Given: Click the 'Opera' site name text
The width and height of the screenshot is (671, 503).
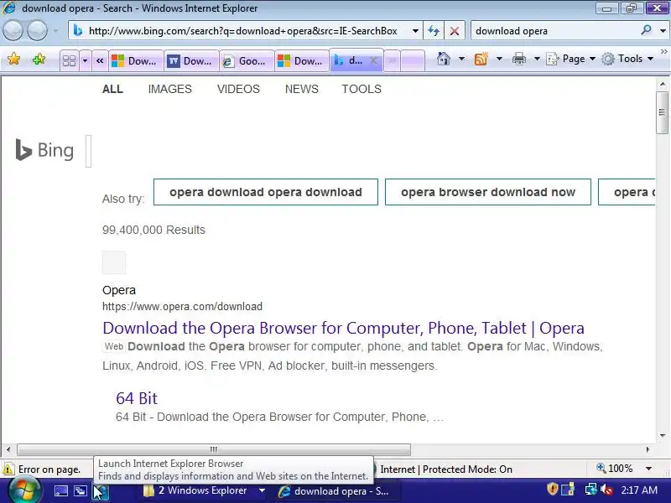Looking at the screenshot, I should 119,290.
